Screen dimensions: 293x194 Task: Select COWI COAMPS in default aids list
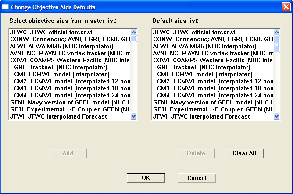coord(213,60)
